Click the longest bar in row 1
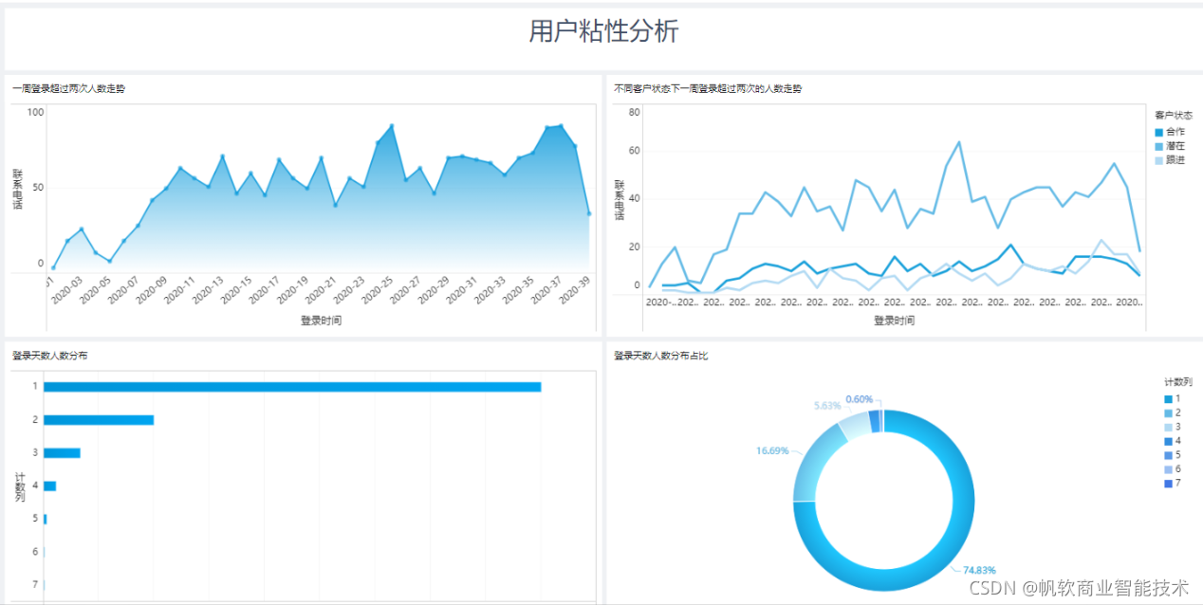The width and height of the screenshot is (1203, 605). point(292,387)
